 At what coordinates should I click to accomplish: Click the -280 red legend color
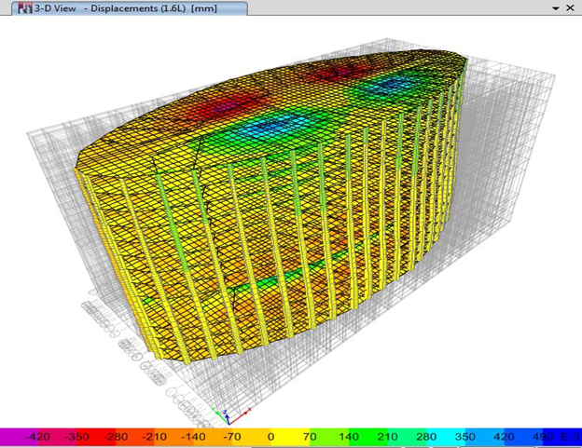115,437
